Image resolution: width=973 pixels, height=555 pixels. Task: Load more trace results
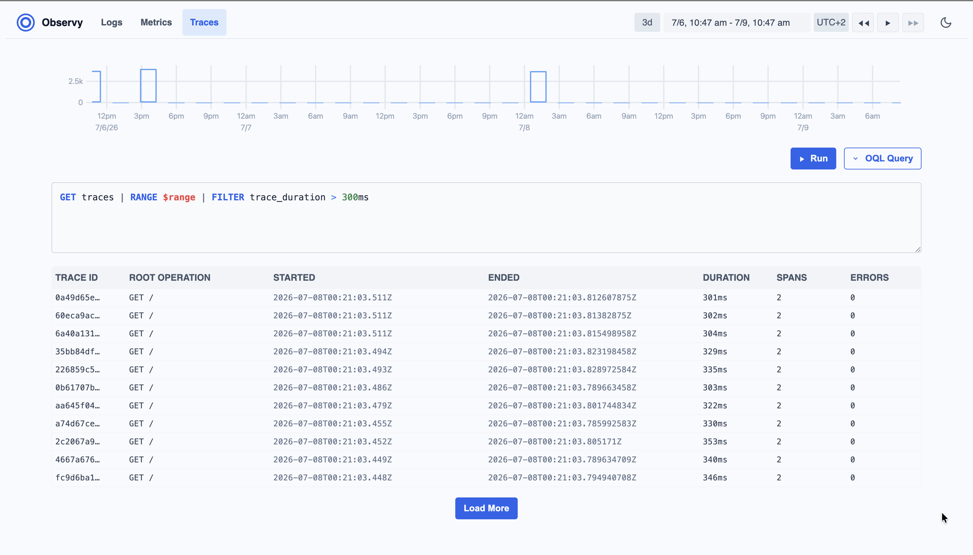[x=486, y=508]
